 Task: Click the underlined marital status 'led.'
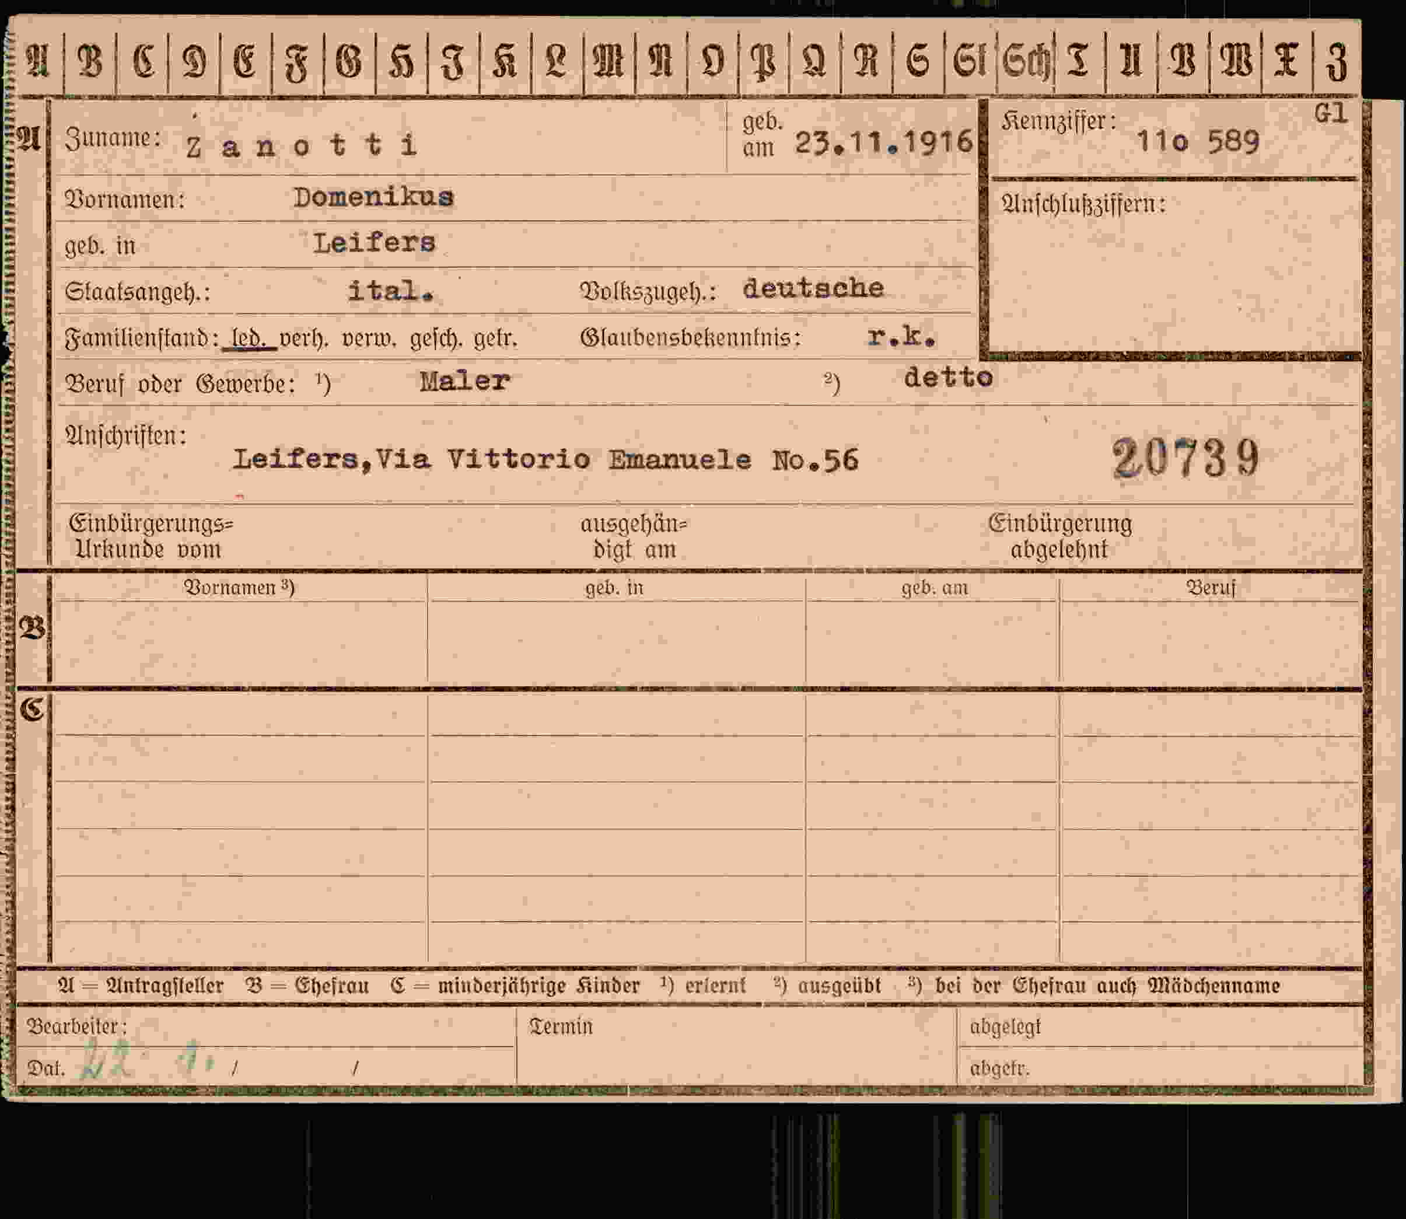(250, 337)
